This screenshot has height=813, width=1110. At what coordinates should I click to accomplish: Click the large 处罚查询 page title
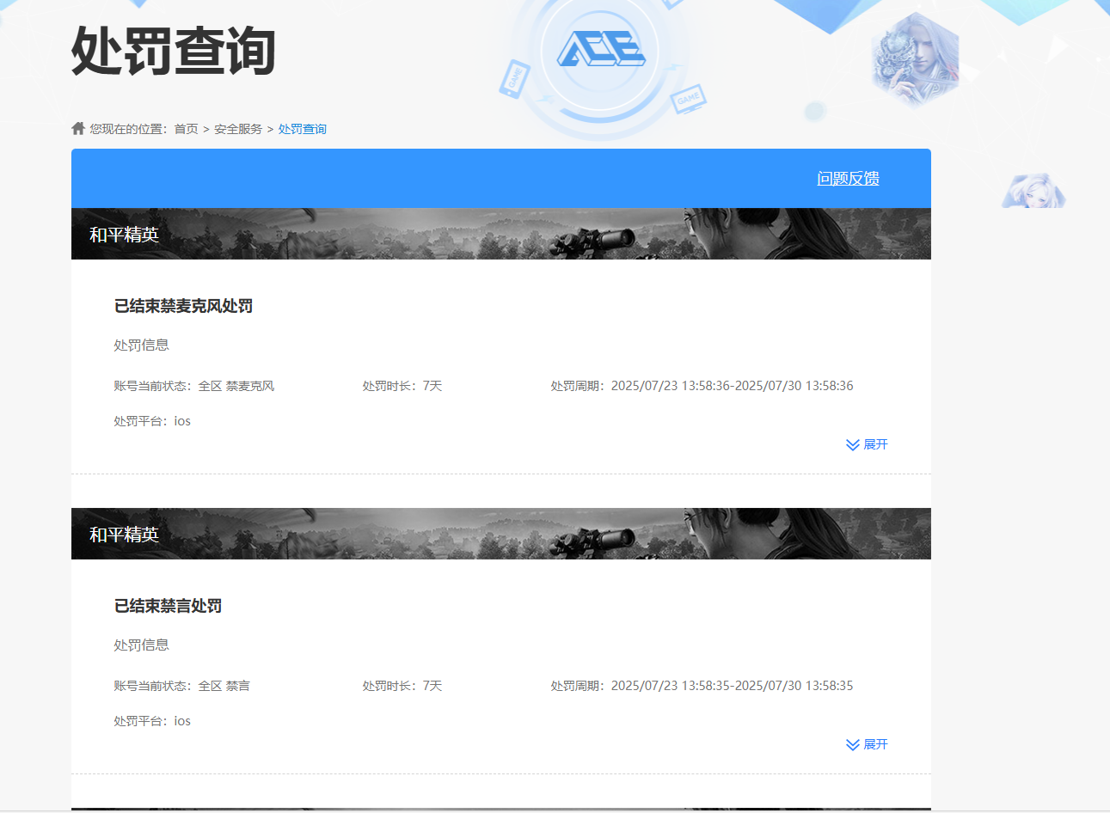point(173,51)
